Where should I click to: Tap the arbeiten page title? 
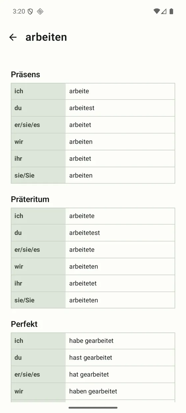pyautogui.click(x=46, y=37)
